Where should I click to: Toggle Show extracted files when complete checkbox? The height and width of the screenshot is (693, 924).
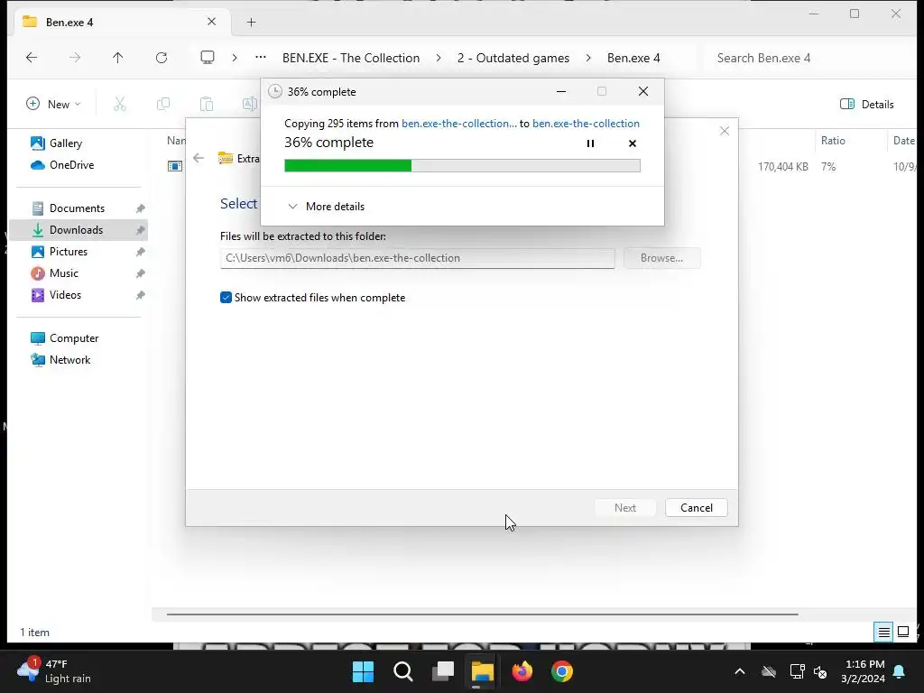pyautogui.click(x=226, y=298)
